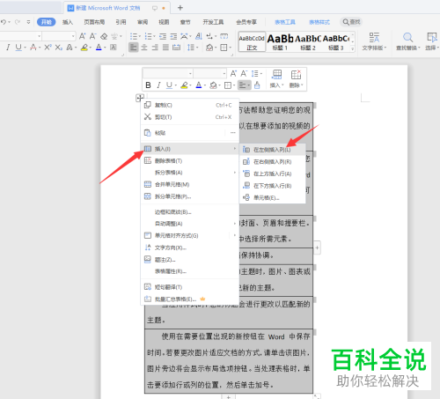Click mini toolbar font color A
The height and width of the screenshot is (399, 440).
tap(199, 85)
